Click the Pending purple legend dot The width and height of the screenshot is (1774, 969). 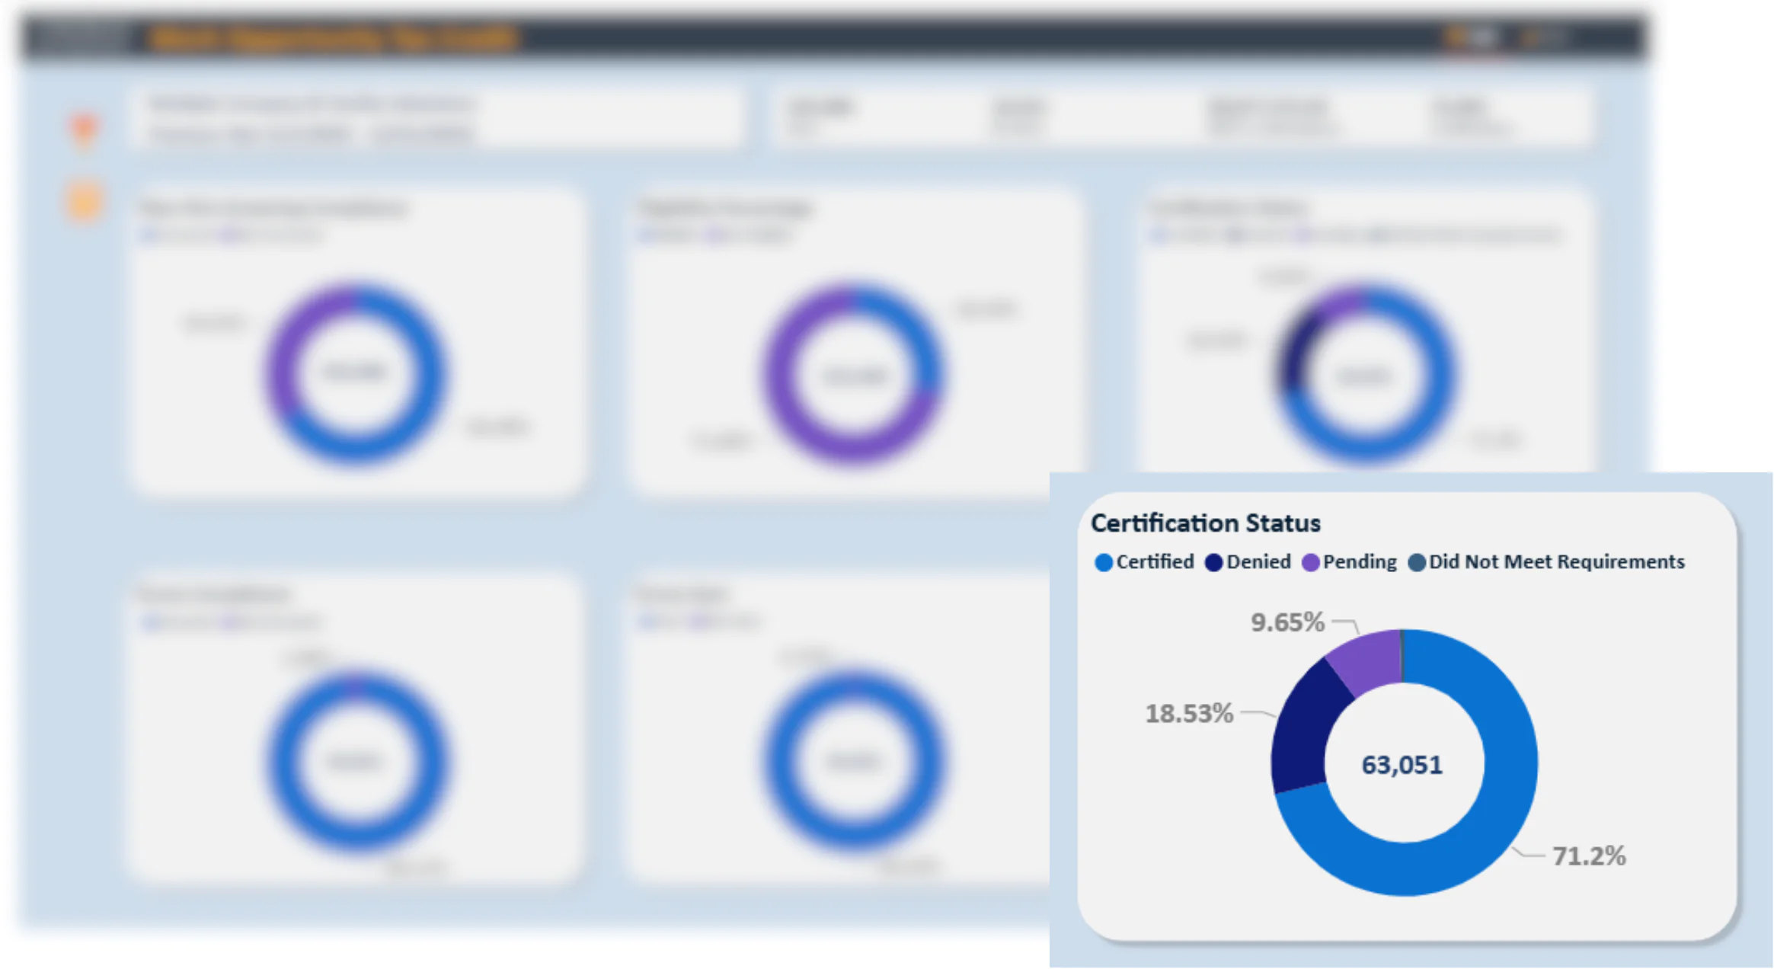(1310, 562)
